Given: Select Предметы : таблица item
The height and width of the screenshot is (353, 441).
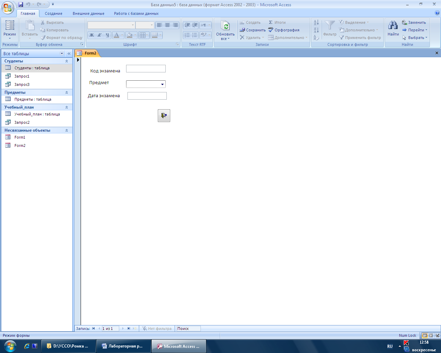Looking at the screenshot, I should [x=37, y=99].
